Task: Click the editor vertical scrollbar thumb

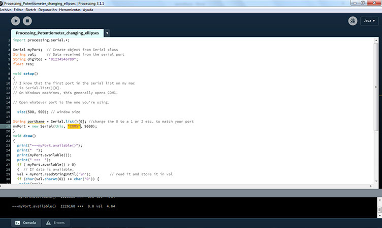Action: (x=376, y=87)
